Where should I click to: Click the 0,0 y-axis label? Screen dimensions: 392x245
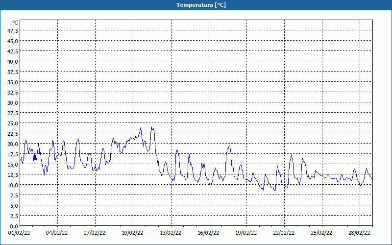coord(14,226)
